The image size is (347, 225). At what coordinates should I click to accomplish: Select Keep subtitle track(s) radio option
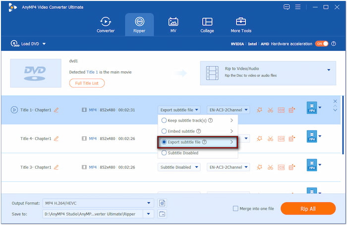[x=164, y=120]
